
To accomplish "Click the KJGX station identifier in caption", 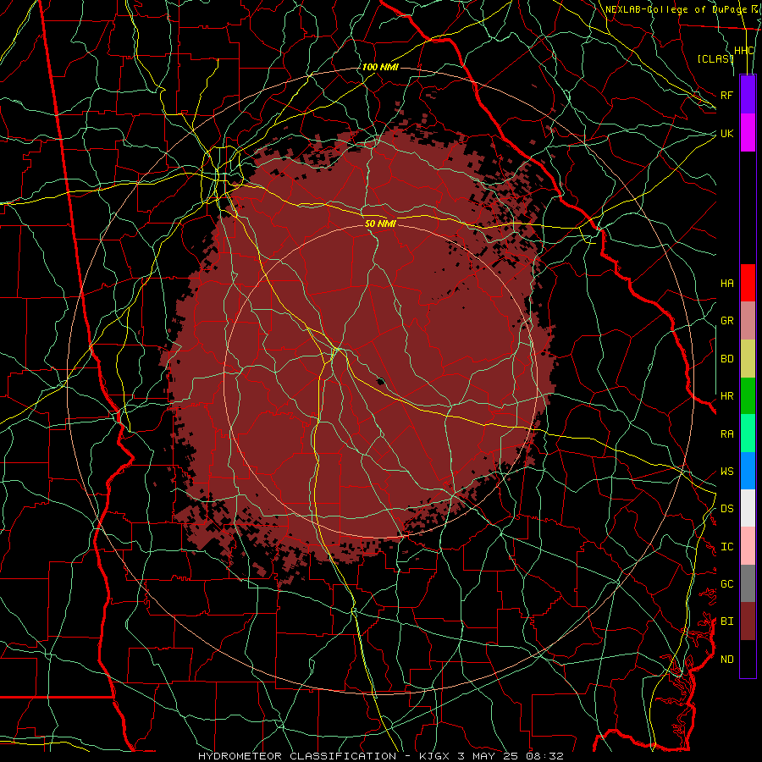I will 436,756.
